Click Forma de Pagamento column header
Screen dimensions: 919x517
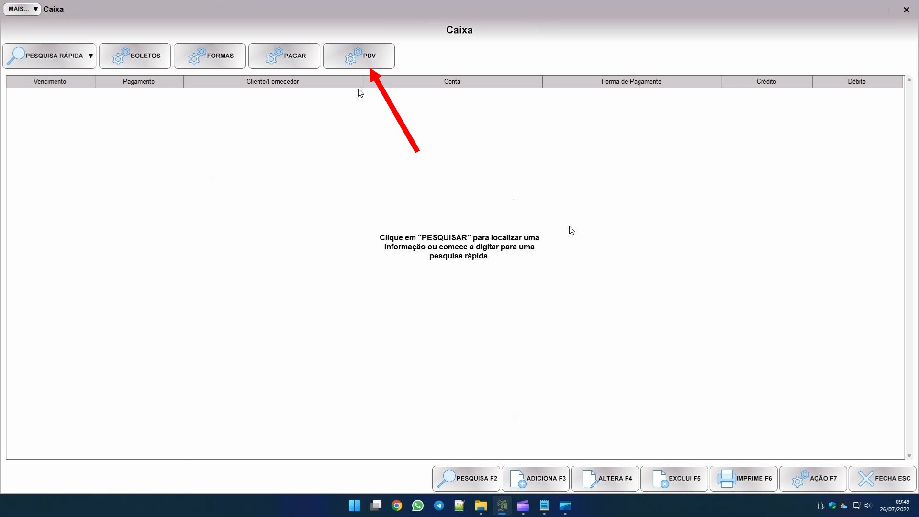(631, 82)
